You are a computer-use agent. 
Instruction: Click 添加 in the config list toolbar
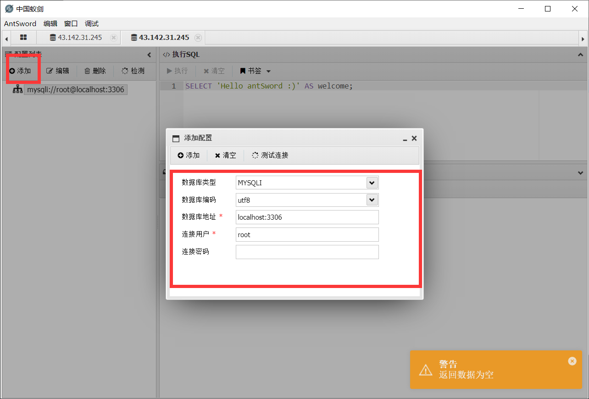20,71
